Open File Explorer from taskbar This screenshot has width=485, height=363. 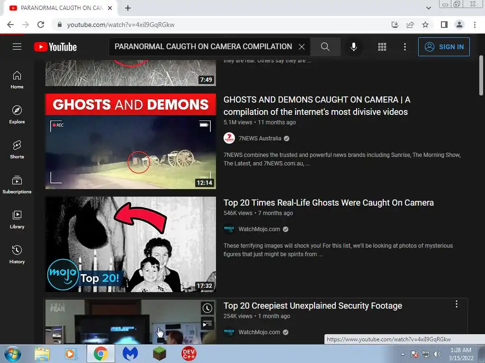tap(42, 354)
